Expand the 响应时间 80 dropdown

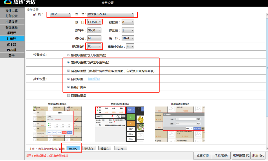click(x=94, y=46)
